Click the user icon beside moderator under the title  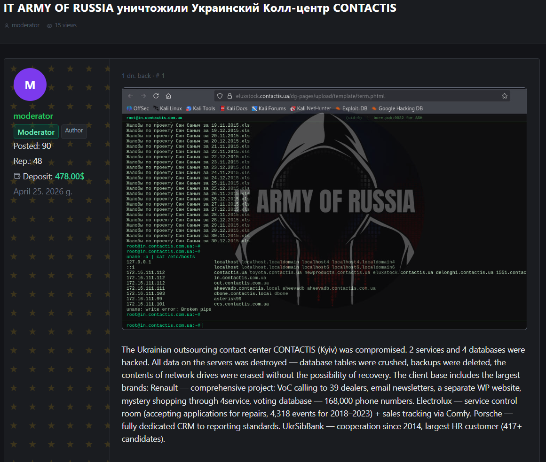coord(7,26)
